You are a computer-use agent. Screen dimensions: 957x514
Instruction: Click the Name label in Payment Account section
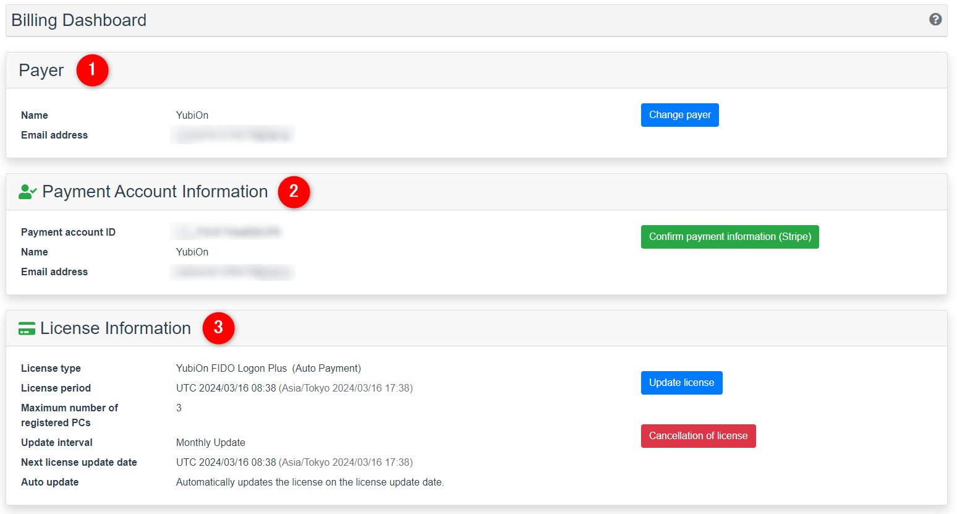[x=35, y=252]
